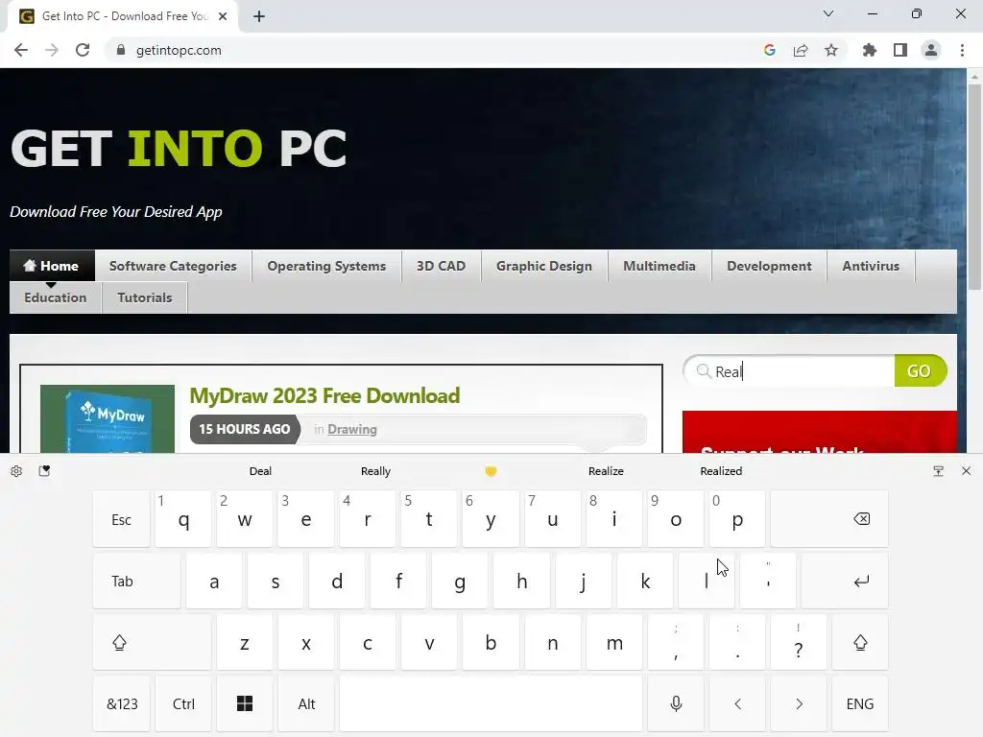Open the Tutorials menu item

coord(145,297)
